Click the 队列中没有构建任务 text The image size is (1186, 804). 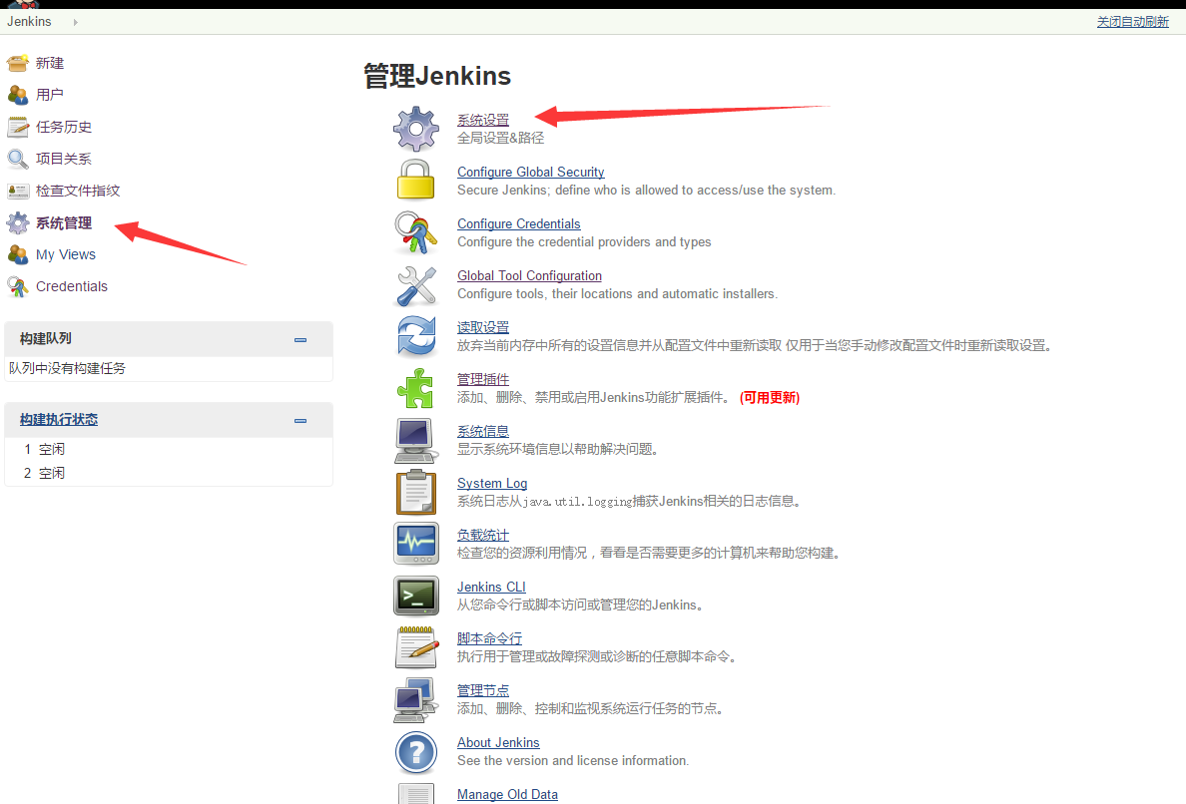pyautogui.click(x=67, y=368)
